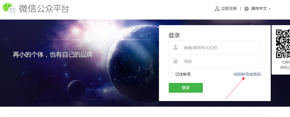Click the globe language icon
The image size is (290, 117).
point(246,9)
